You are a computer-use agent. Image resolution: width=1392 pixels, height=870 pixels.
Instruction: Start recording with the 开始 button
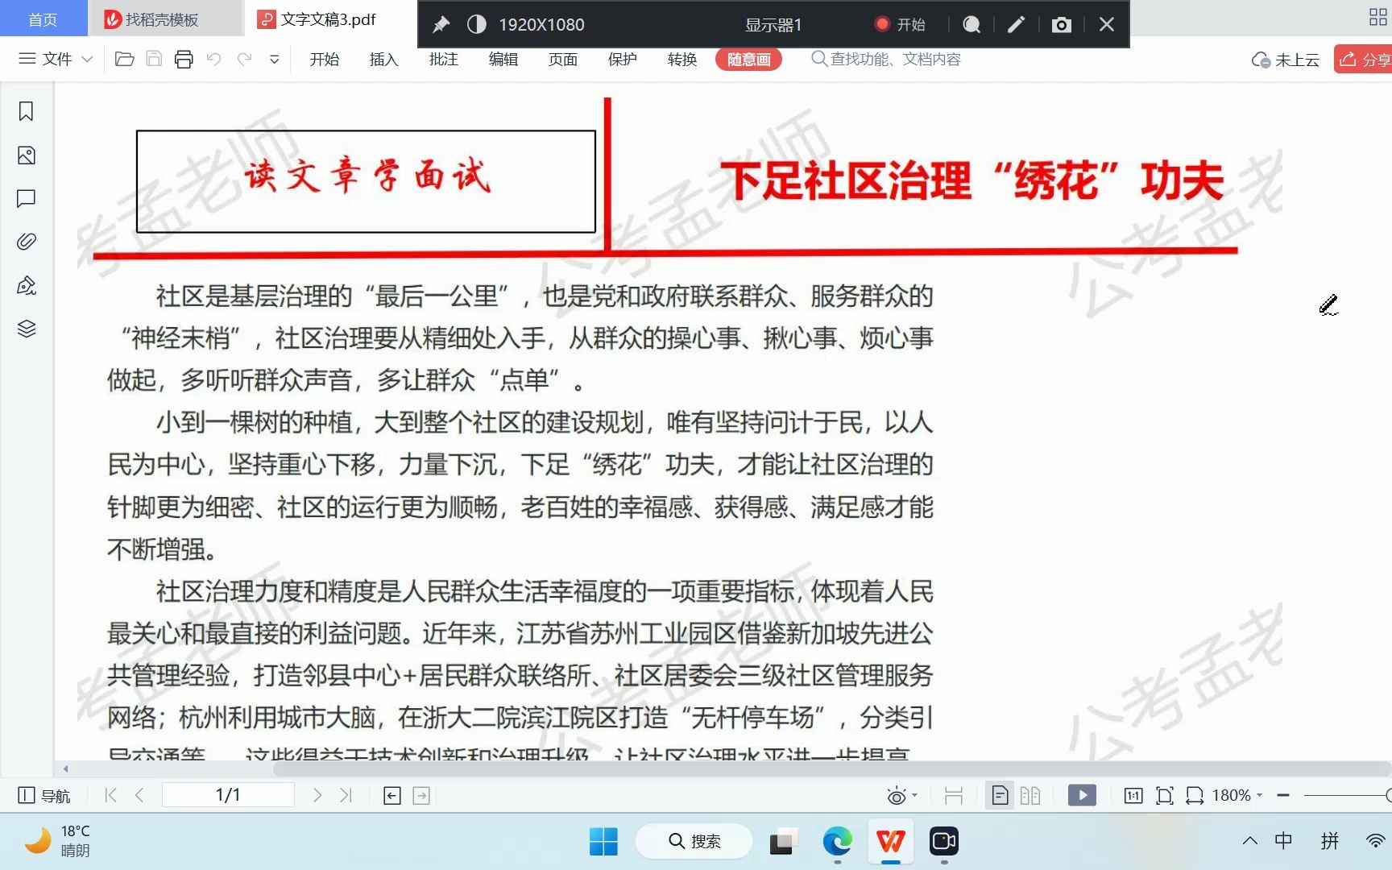(x=901, y=24)
